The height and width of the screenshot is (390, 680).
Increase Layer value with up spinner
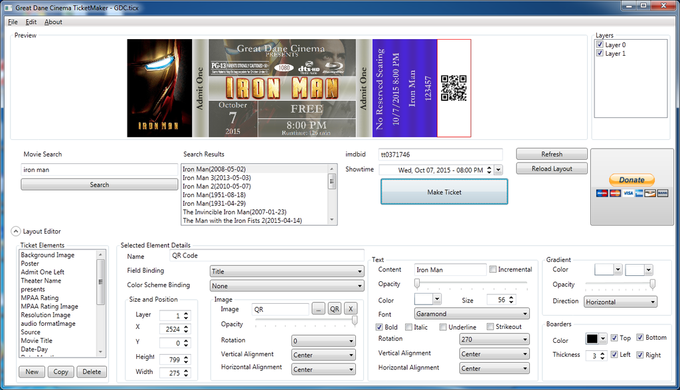(186, 313)
